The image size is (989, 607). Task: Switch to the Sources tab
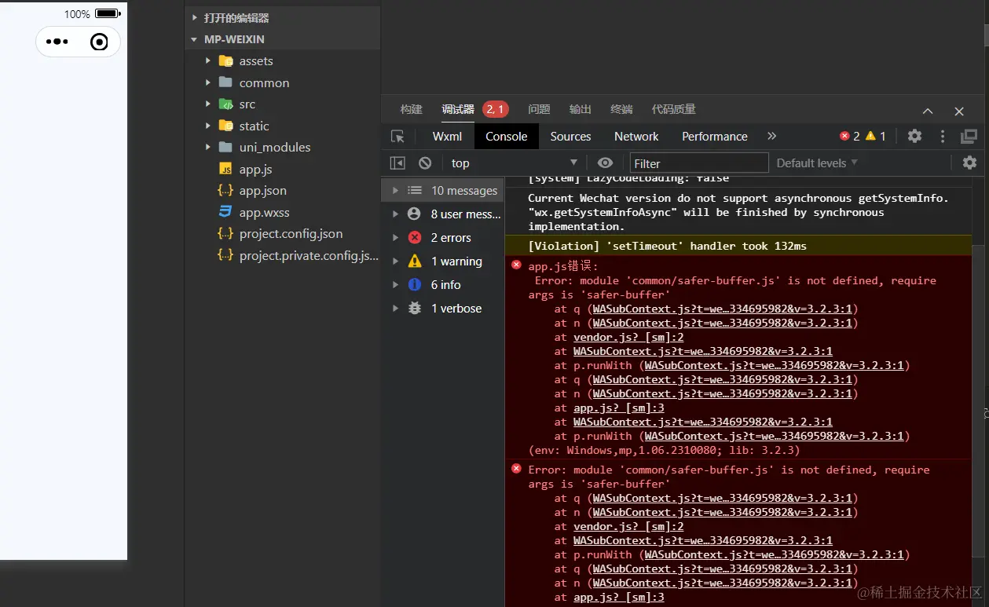click(x=570, y=137)
